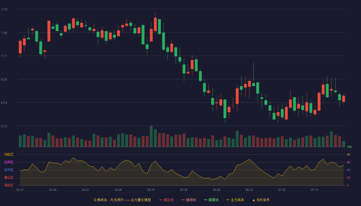Toggle the 强弱线 legend entry
The width and height of the screenshot is (361, 206).
(189, 200)
